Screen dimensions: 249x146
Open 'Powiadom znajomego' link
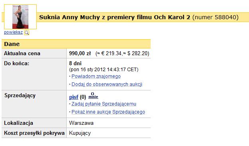tap(96, 76)
